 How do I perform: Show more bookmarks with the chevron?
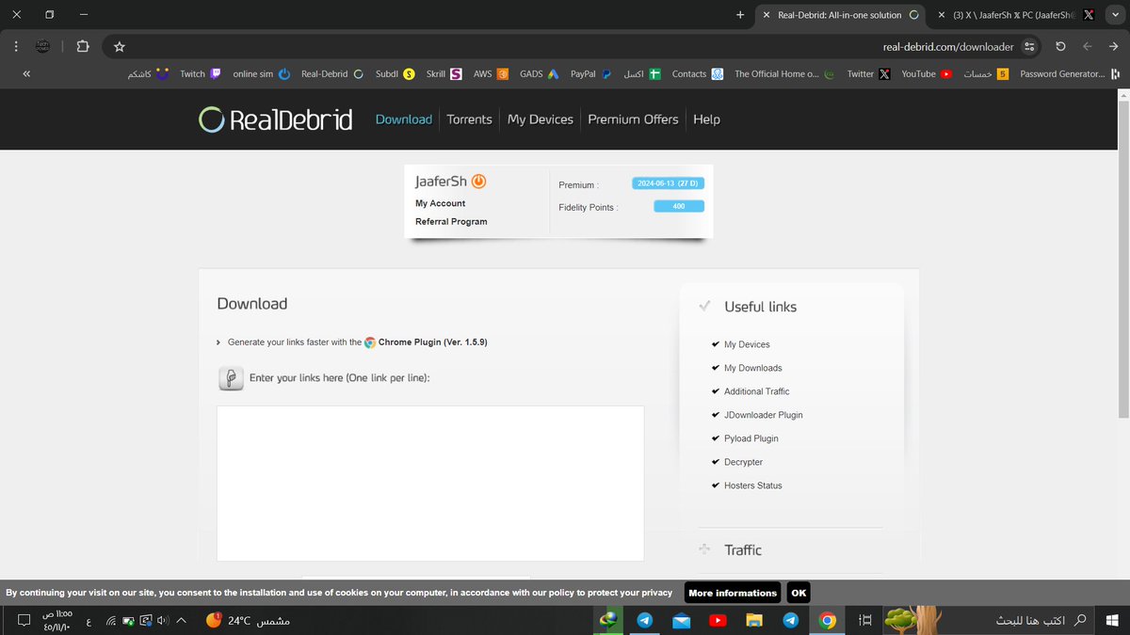(25, 73)
